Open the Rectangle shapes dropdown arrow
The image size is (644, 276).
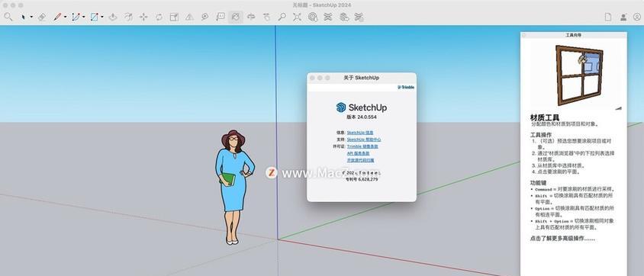[102, 18]
